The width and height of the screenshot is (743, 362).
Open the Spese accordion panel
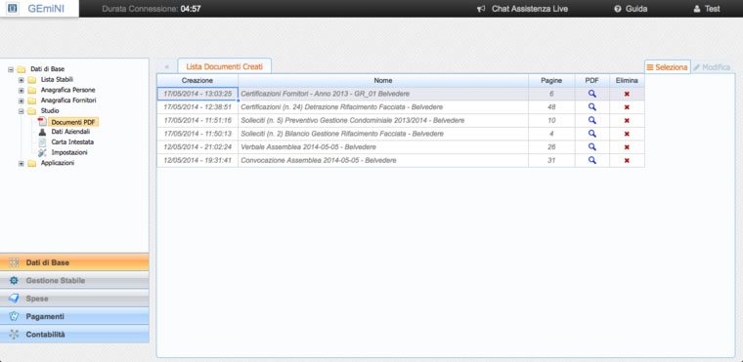(74, 299)
